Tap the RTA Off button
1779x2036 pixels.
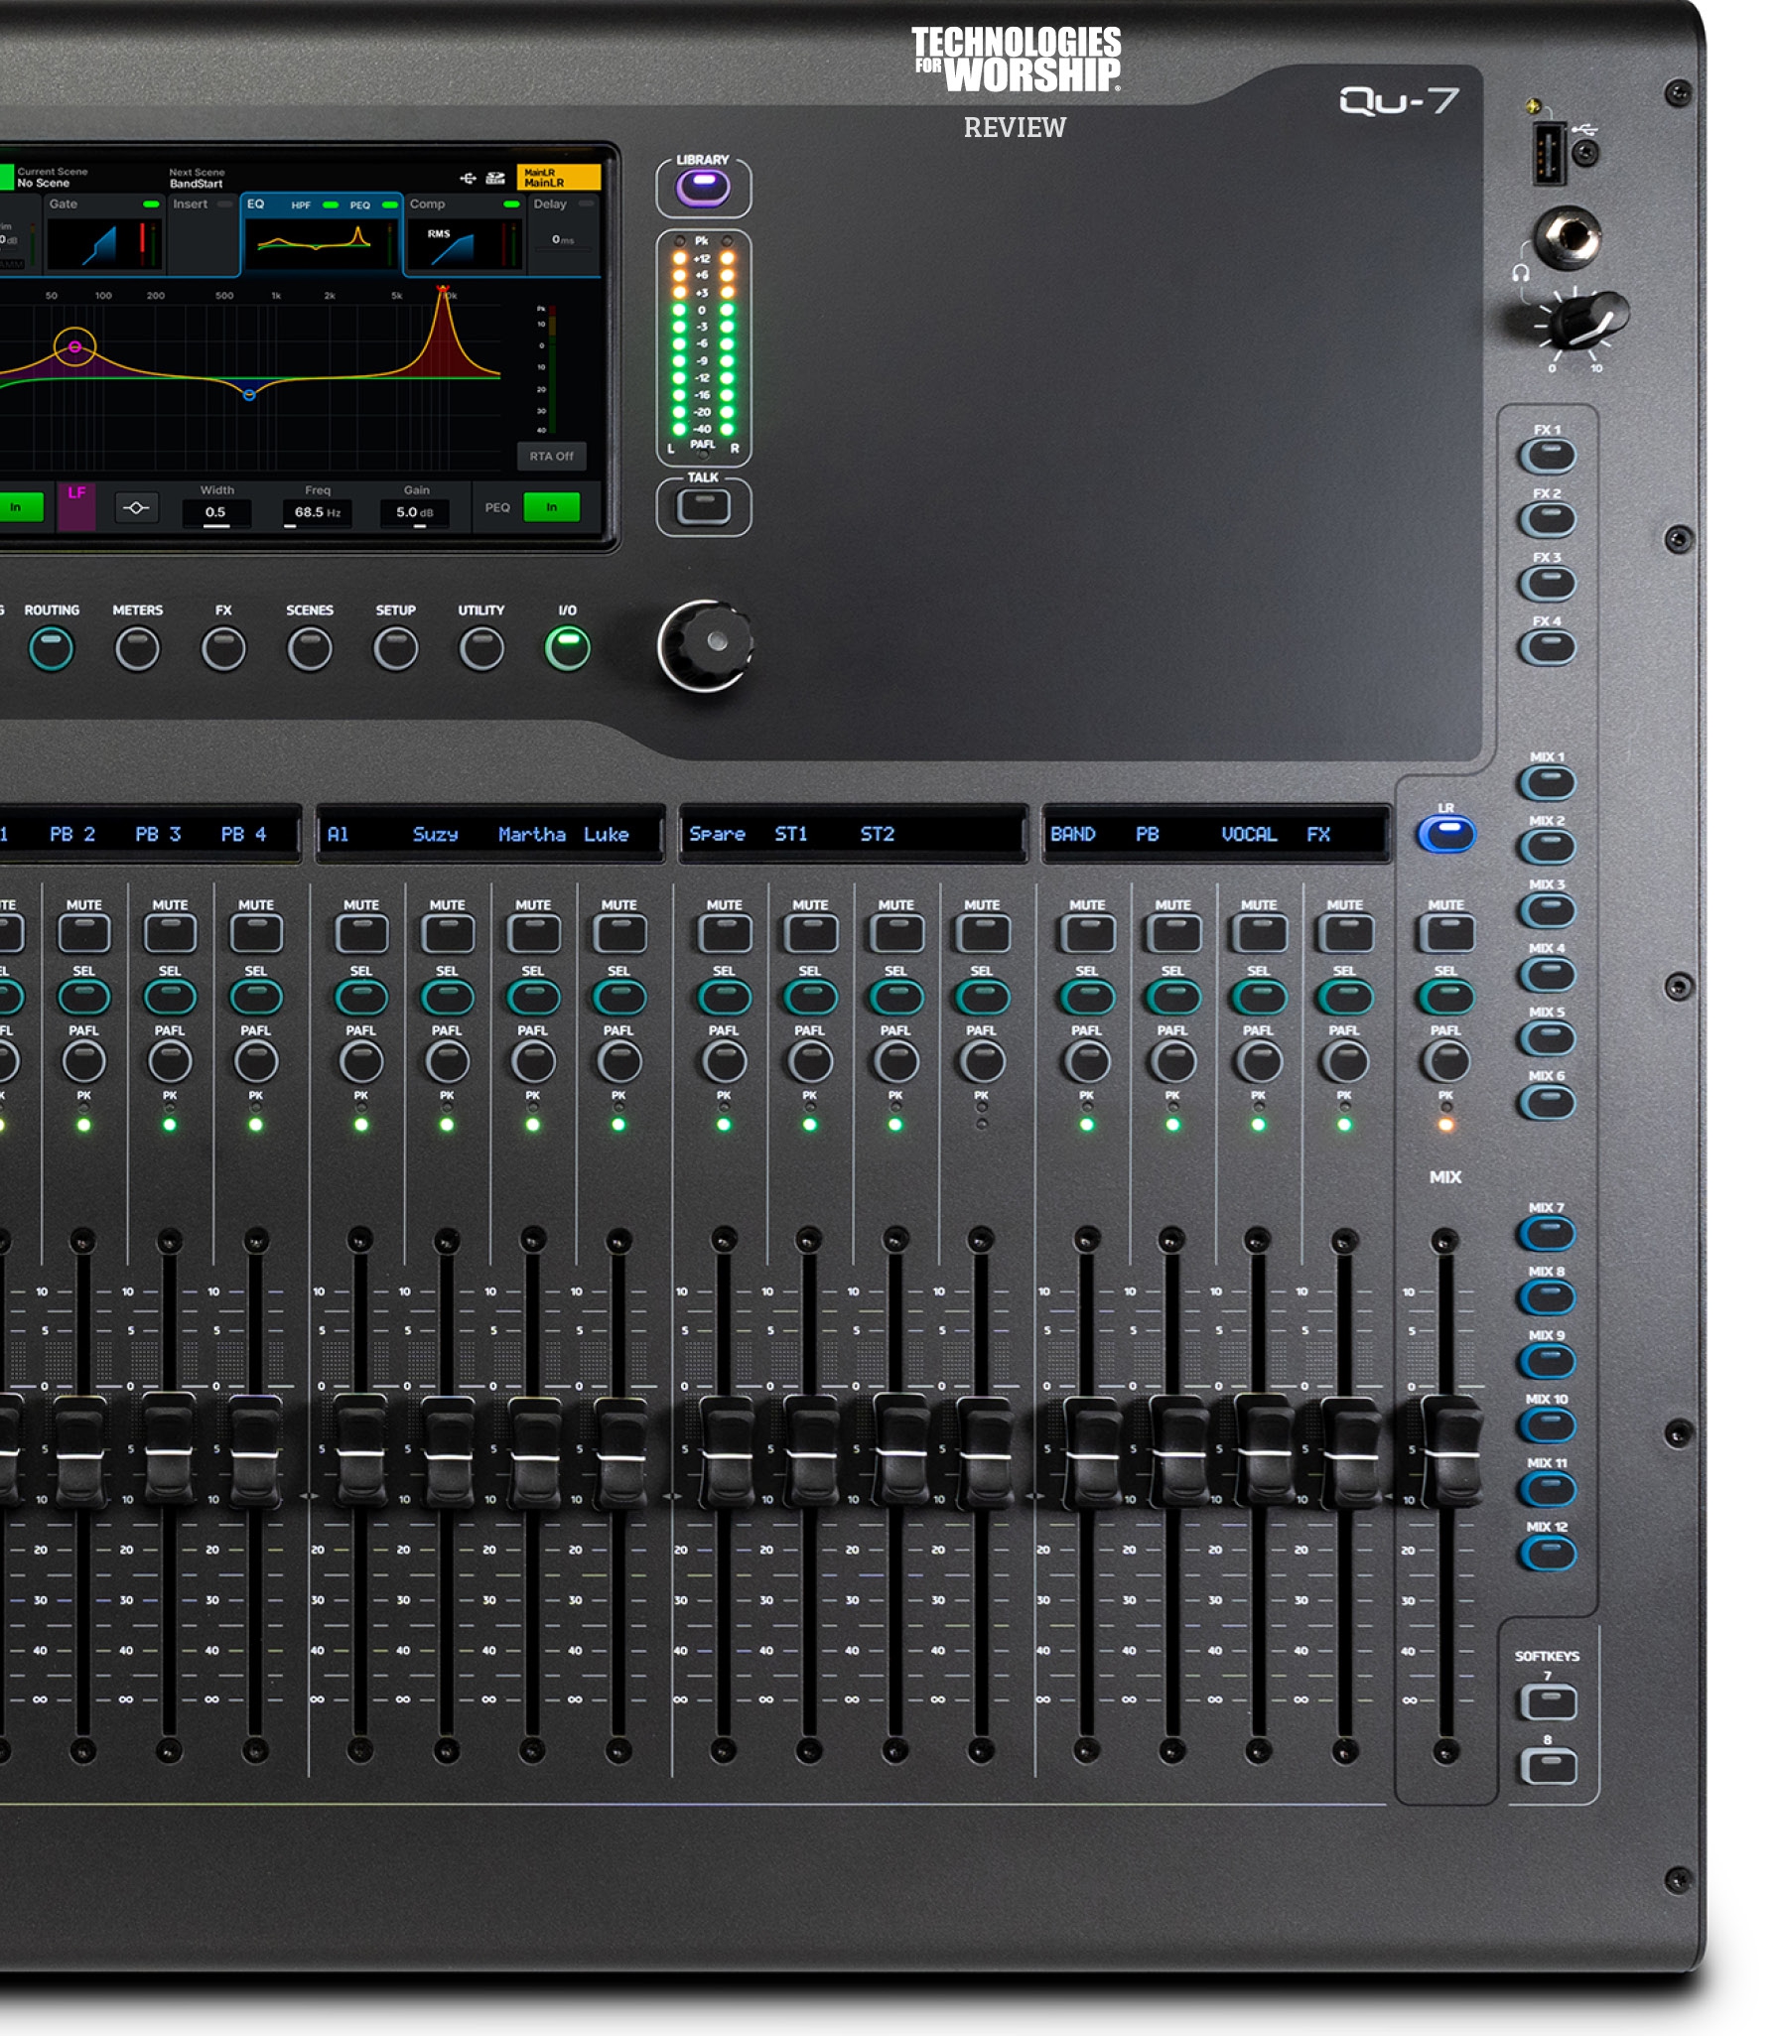(x=551, y=457)
